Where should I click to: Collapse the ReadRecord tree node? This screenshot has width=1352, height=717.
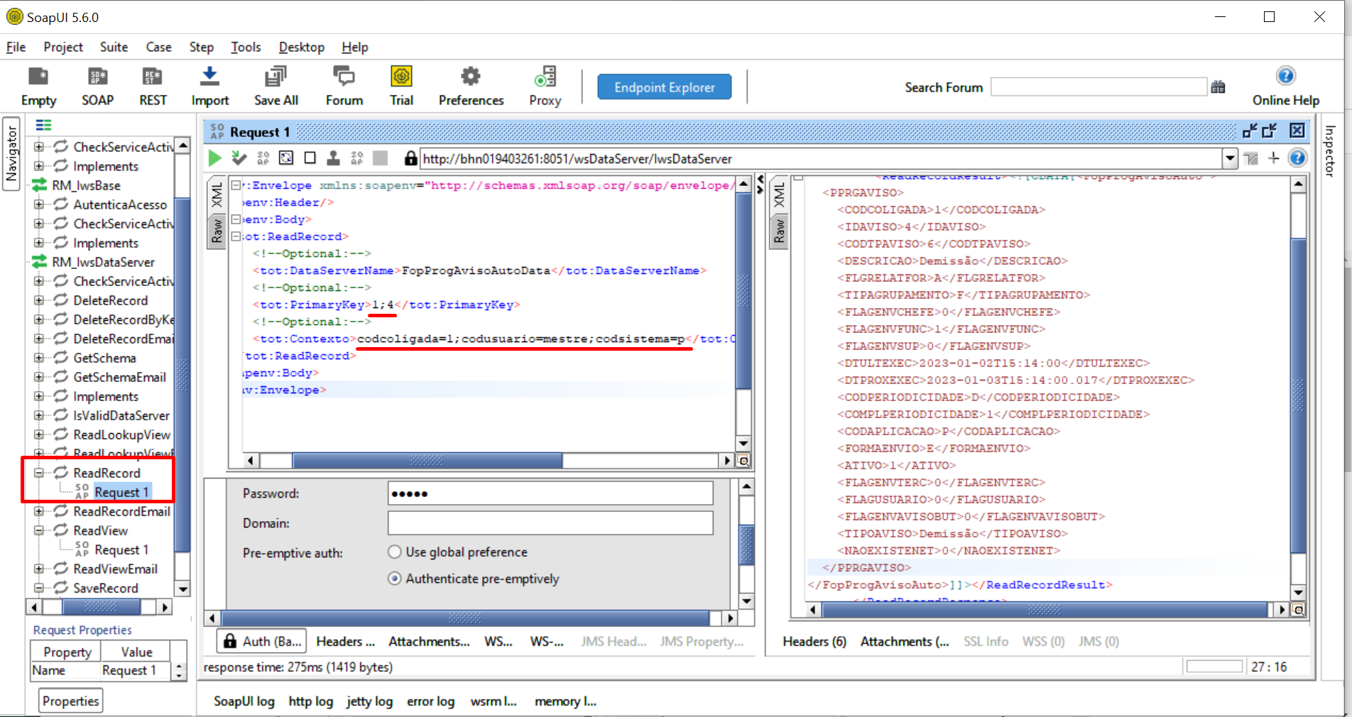(39, 473)
